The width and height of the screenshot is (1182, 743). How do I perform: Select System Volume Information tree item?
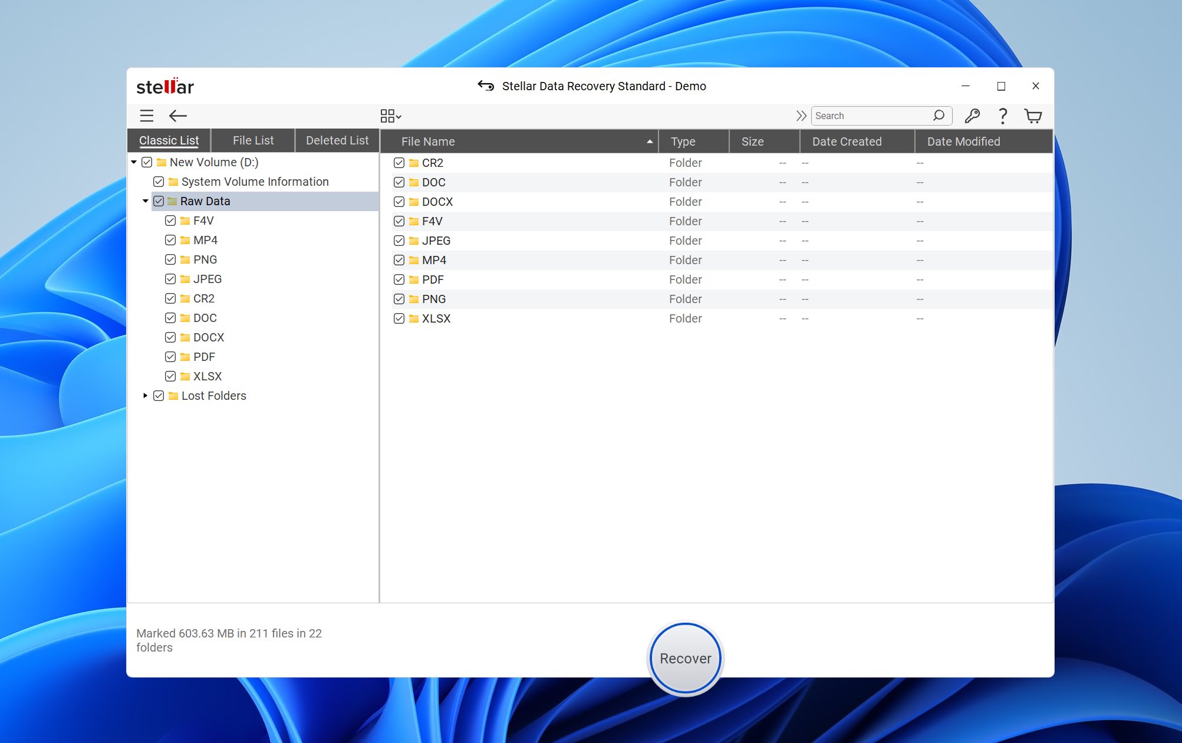click(255, 182)
